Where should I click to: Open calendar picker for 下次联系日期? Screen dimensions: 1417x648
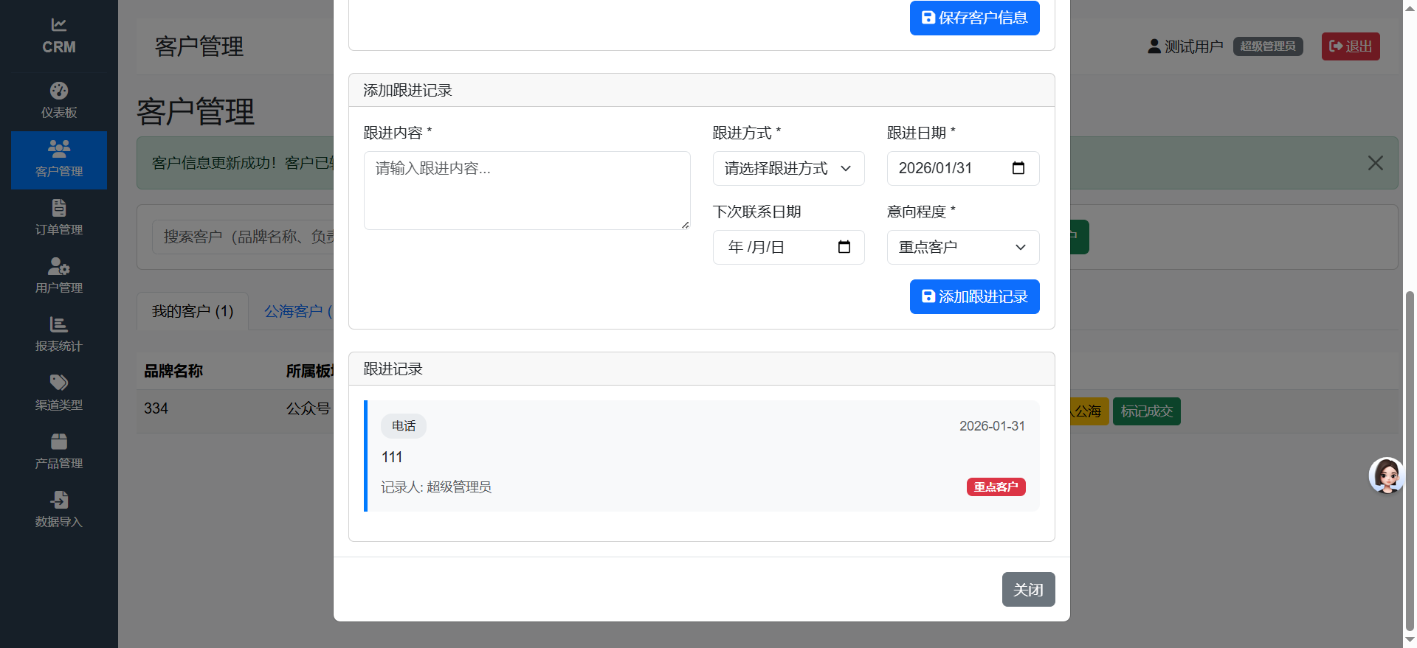click(x=844, y=247)
